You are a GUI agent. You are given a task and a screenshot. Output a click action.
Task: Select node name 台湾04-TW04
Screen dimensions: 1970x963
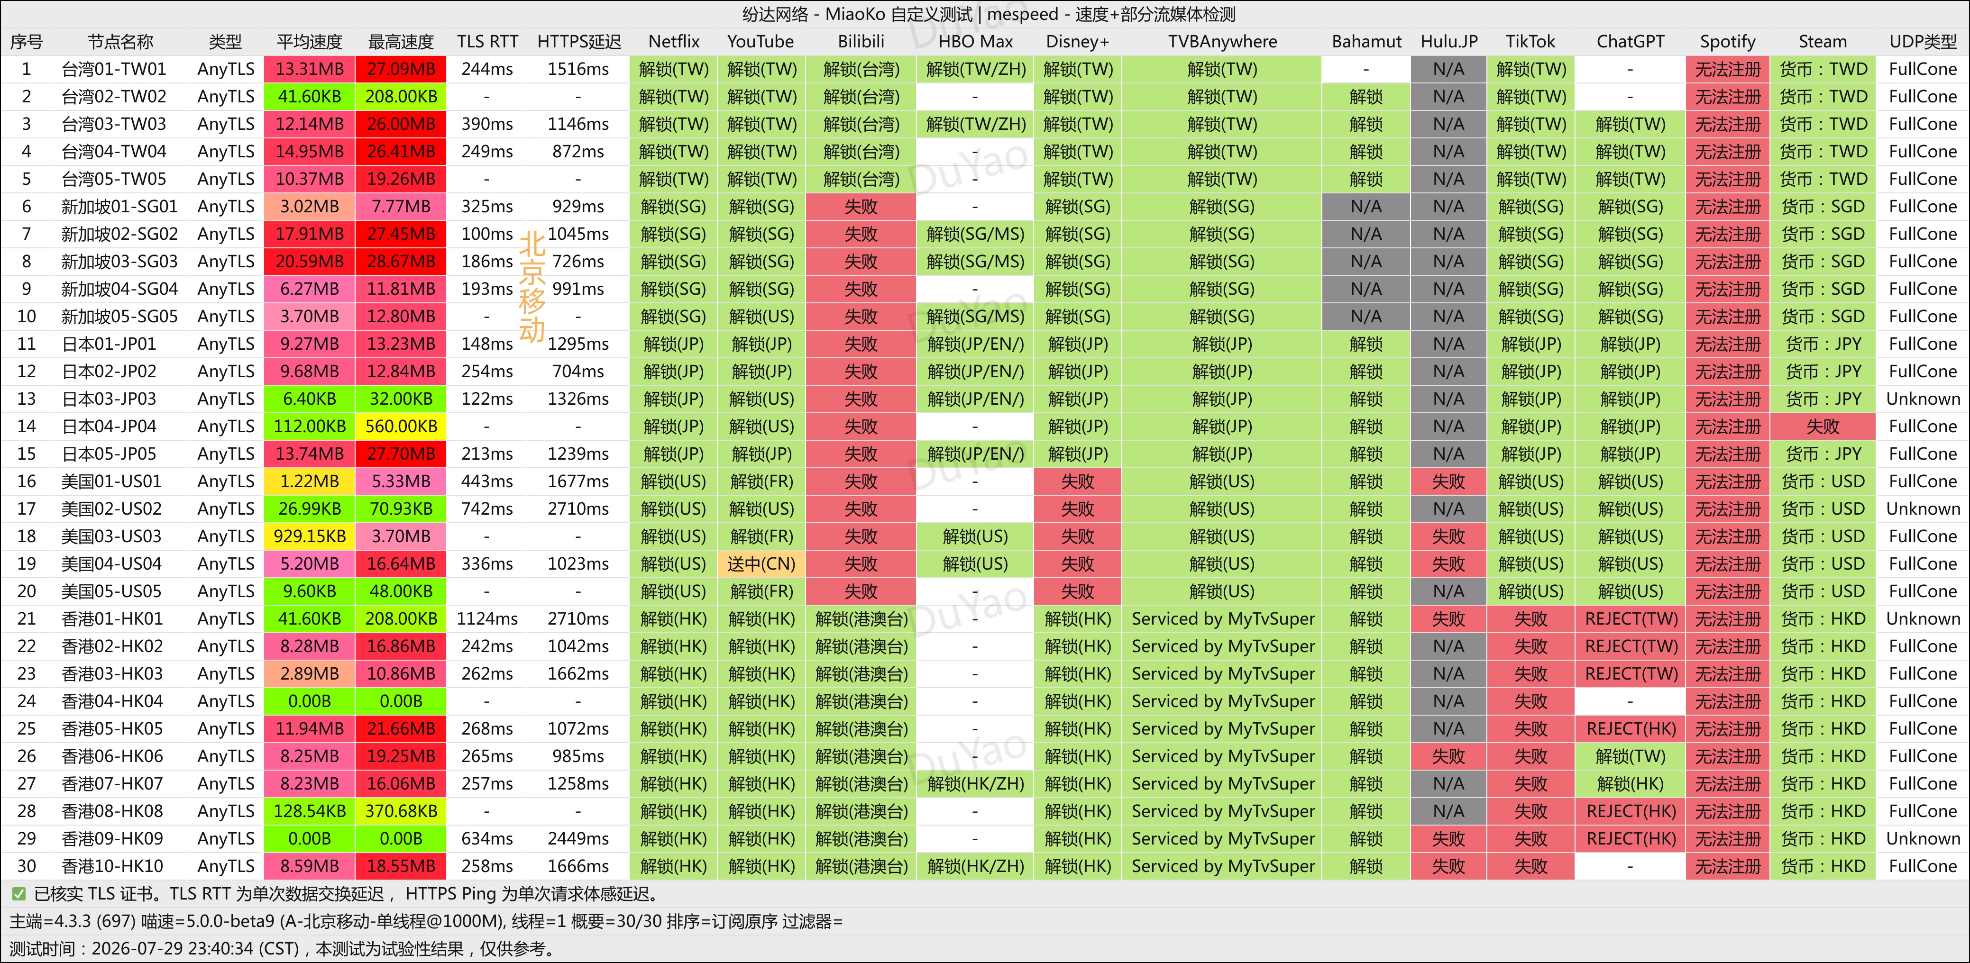pos(114,151)
